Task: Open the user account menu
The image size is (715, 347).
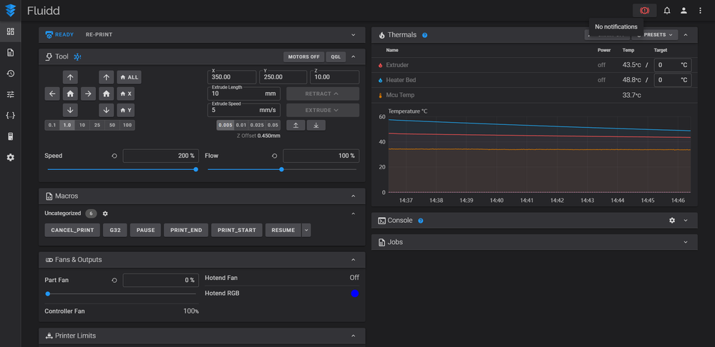Action: [x=684, y=11]
